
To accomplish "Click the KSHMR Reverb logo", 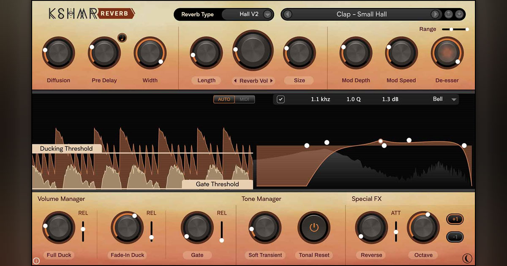I will (91, 14).
